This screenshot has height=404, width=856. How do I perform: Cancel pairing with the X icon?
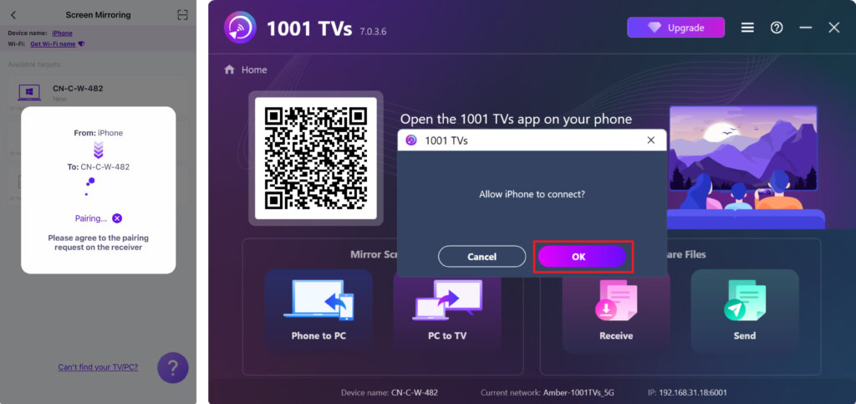(x=117, y=218)
